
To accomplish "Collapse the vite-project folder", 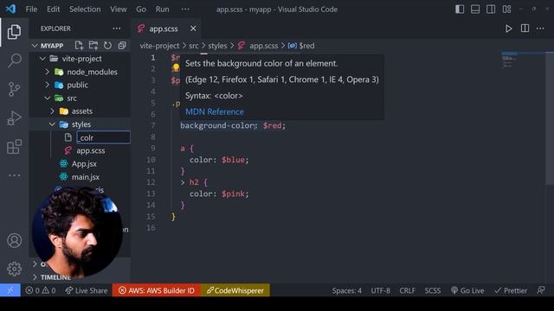I will [x=42, y=59].
